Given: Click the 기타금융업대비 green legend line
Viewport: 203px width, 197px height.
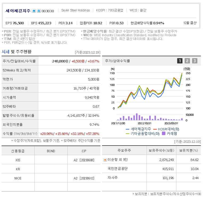Looking at the screenshot, I should pos(128,134).
